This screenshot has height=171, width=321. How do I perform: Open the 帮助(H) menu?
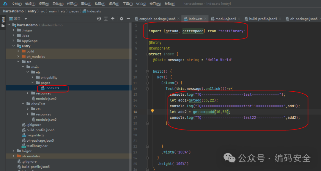(170, 4)
